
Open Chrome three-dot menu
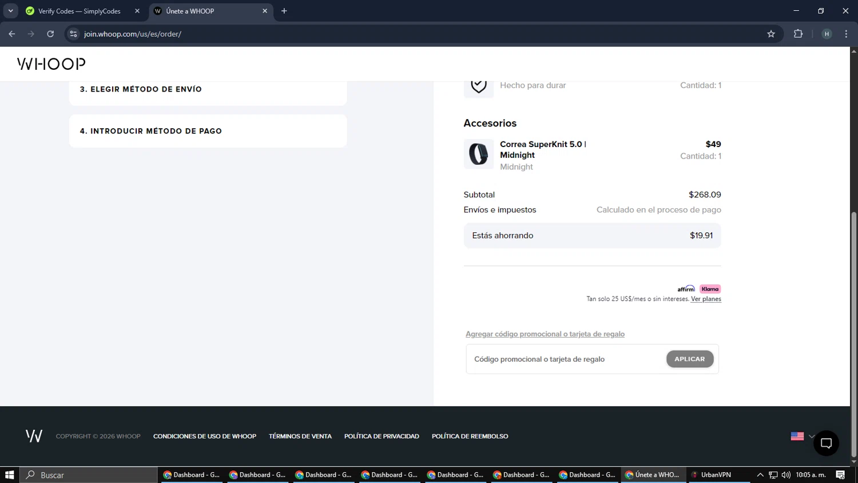click(x=846, y=34)
